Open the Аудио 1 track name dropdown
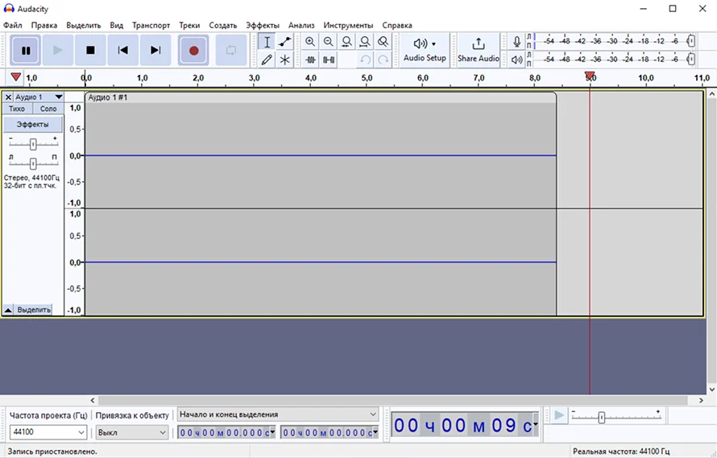This screenshot has width=717, height=458. click(38, 97)
